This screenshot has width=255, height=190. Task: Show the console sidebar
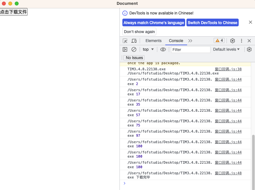pos(125,49)
